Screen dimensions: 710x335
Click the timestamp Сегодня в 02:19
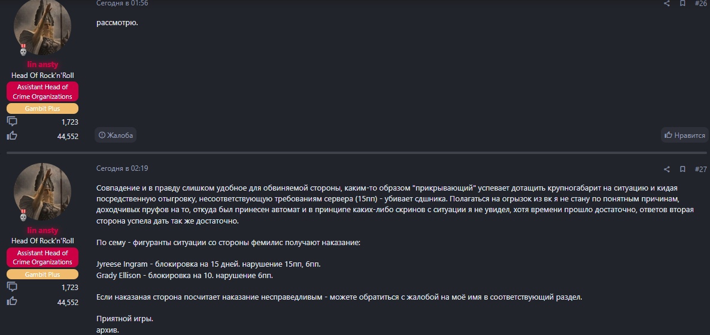click(122, 168)
